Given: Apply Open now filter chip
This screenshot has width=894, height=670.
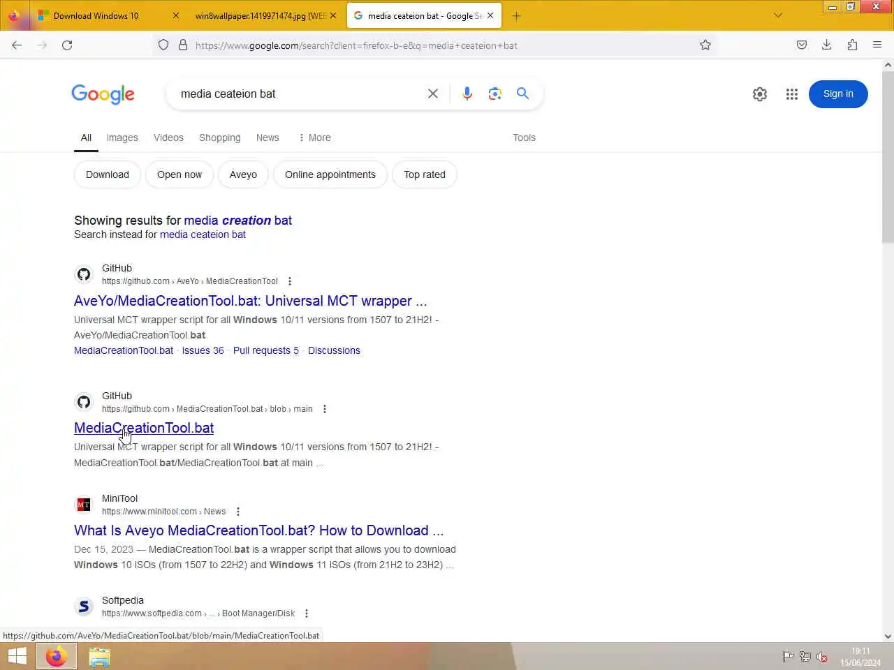Looking at the screenshot, I should point(179,174).
